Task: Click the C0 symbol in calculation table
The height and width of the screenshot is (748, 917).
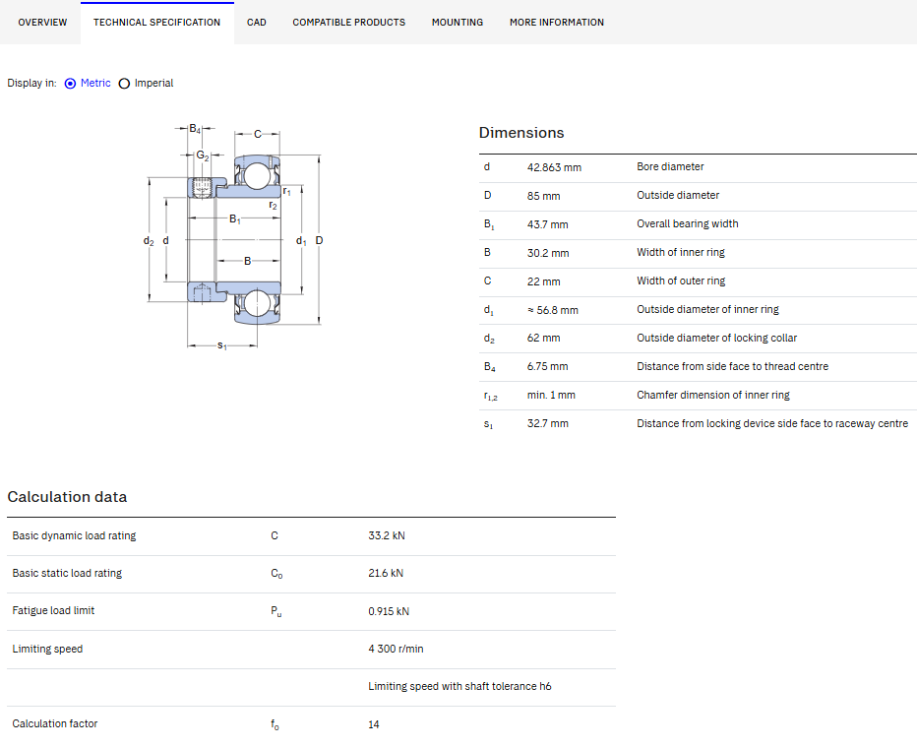Action: coord(276,574)
